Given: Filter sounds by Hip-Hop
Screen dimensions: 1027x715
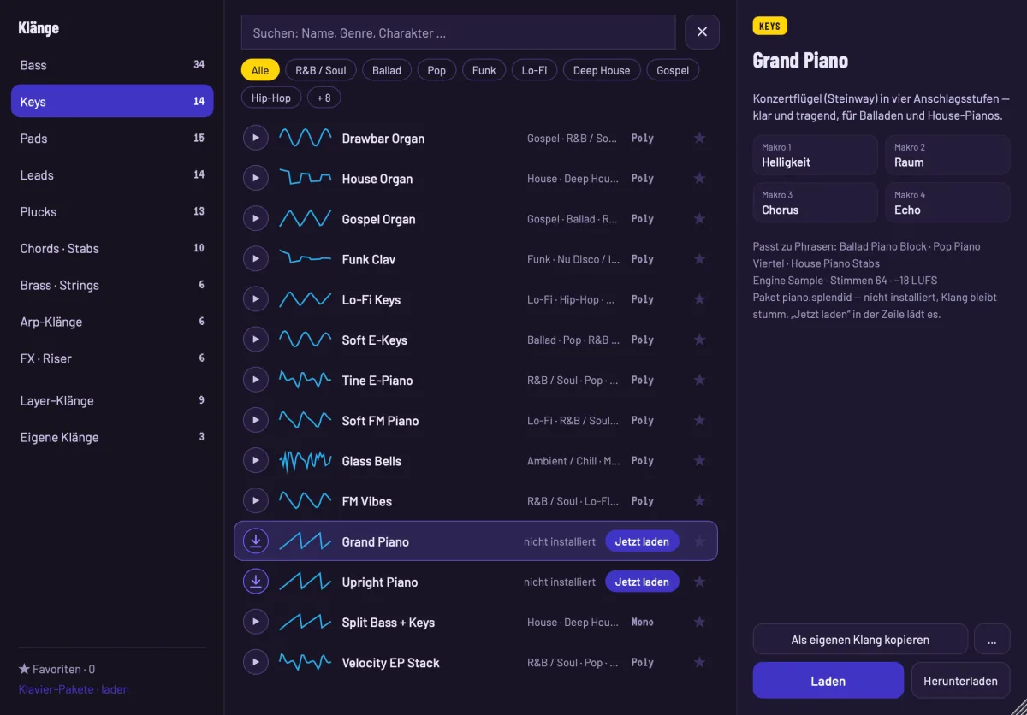Looking at the screenshot, I should coord(271,97).
